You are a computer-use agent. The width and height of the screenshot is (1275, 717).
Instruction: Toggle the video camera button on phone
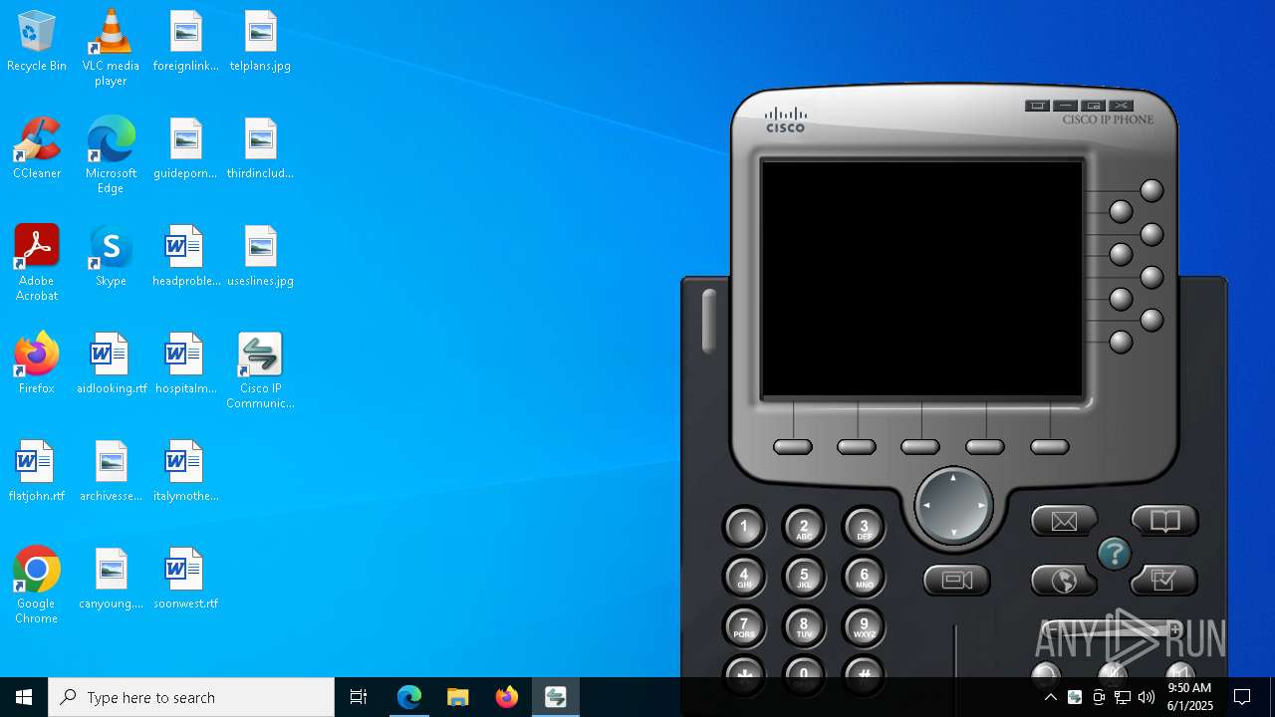[x=957, y=580]
